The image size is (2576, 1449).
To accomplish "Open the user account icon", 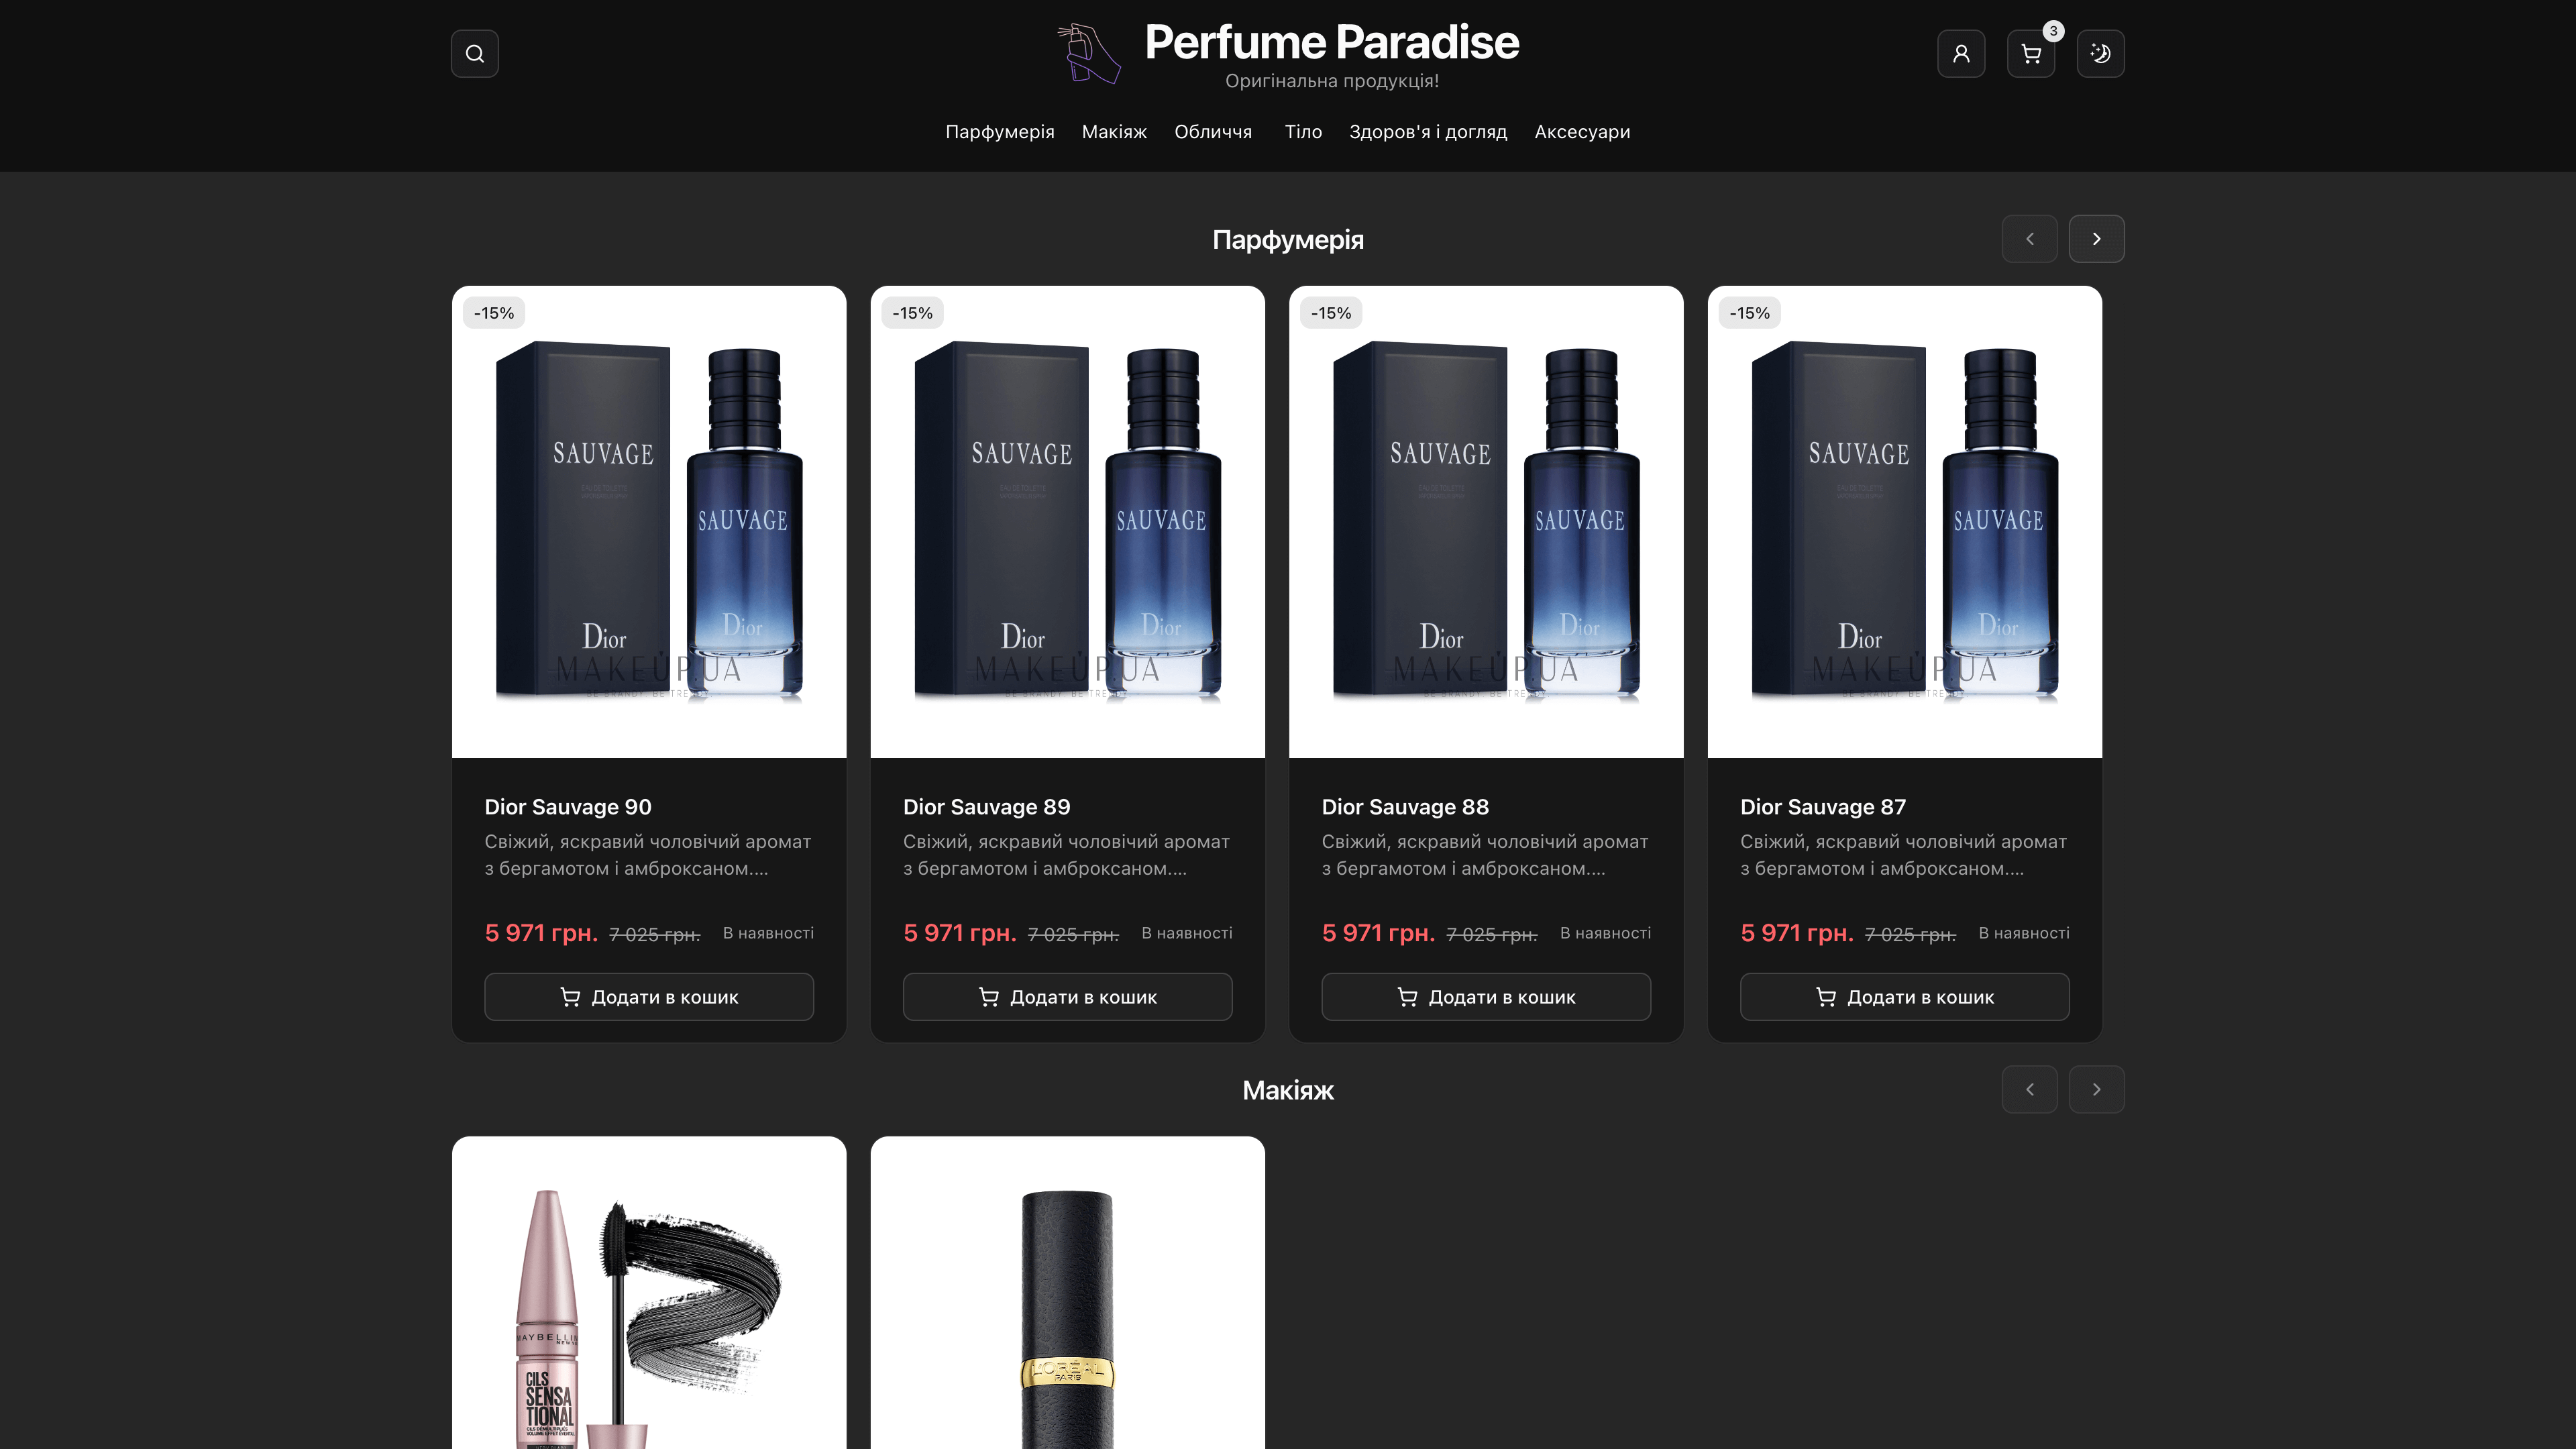I will [1961, 53].
